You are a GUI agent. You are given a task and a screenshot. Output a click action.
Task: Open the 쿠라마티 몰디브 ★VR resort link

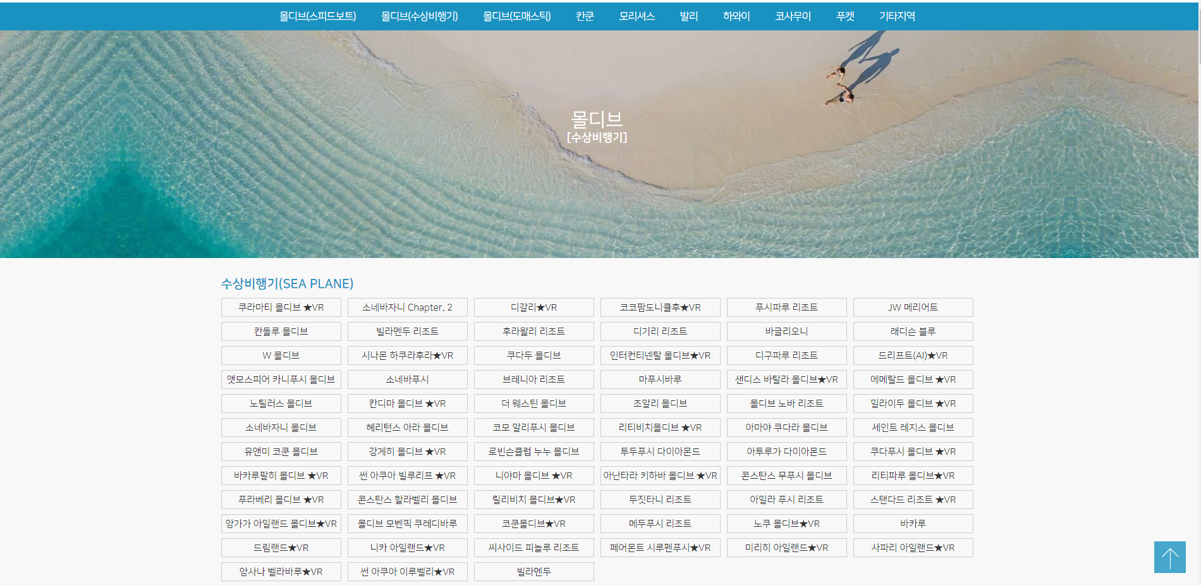(281, 307)
